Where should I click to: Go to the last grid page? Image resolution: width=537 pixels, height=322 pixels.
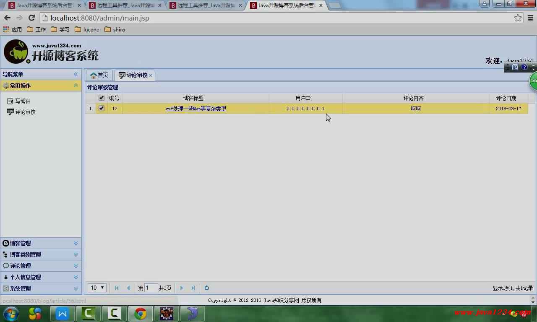[193, 288]
